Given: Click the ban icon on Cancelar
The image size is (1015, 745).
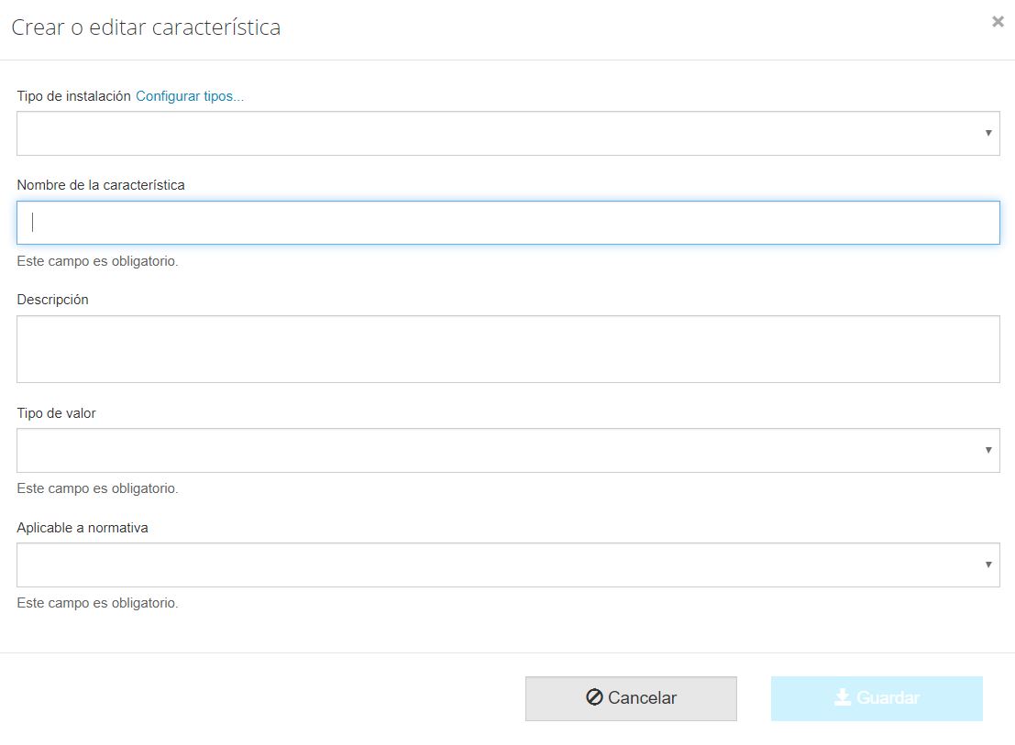Looking at the screenshot, I should click(594, 697).
